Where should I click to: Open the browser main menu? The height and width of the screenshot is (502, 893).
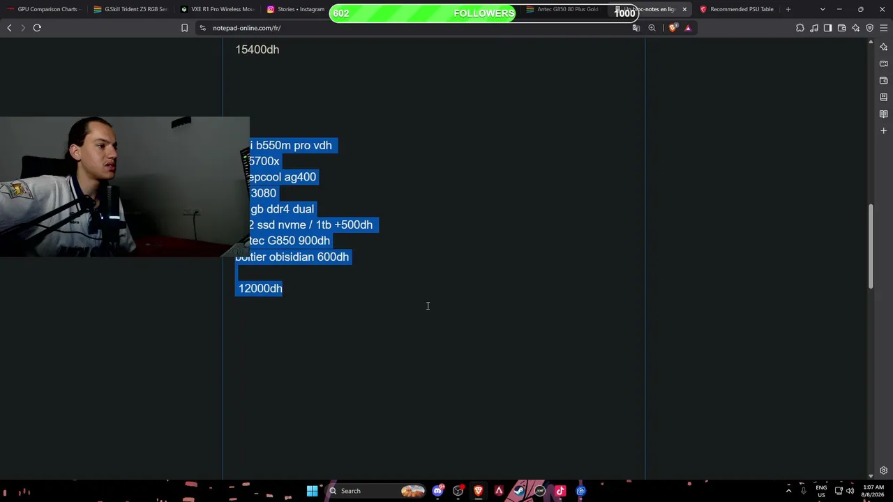[x=883, y=28]
